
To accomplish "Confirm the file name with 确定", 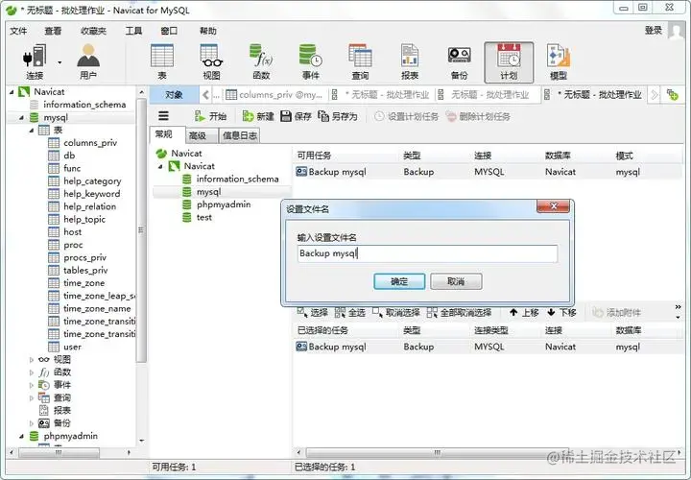I will pyautogui.click(x=399, y=281).
